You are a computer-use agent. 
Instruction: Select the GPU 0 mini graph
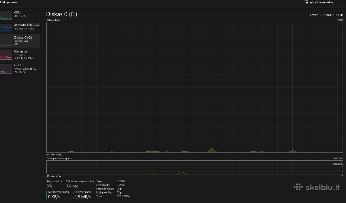coord(6,69)
